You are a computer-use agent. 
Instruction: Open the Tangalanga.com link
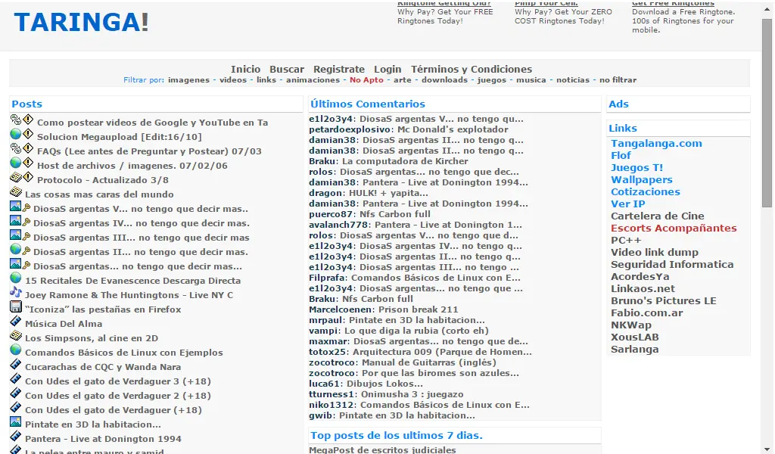[656, 143]
